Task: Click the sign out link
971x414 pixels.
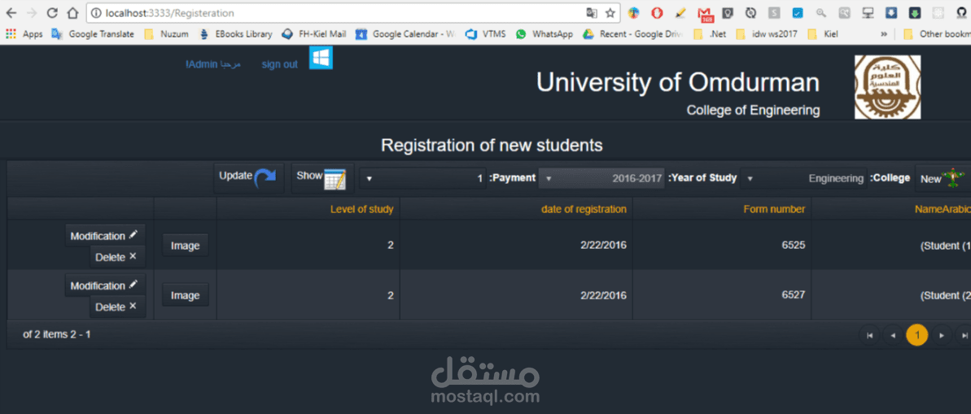Action: tap(279, 64)
